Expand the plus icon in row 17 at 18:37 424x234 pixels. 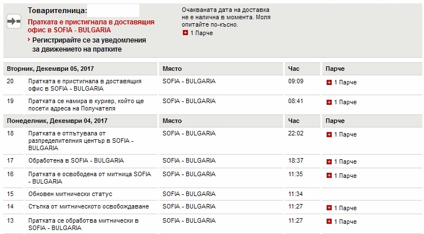coord(329,162)
